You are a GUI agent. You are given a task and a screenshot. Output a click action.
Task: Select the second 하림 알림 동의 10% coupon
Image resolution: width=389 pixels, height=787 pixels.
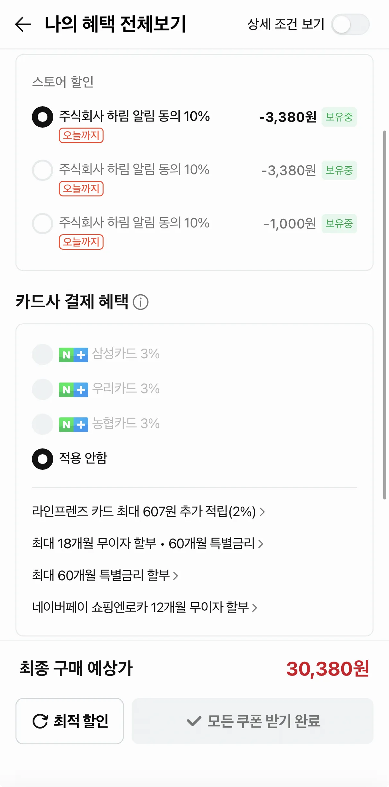43,170
